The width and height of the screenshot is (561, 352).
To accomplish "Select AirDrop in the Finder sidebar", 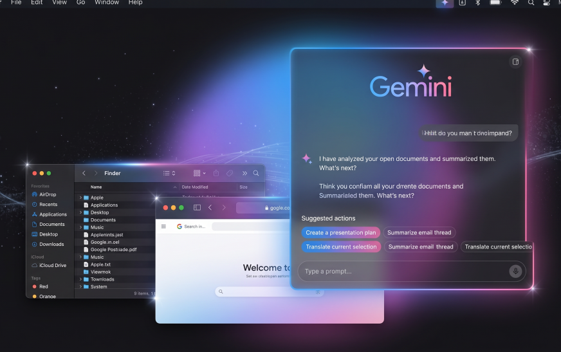I will point(48,194).
